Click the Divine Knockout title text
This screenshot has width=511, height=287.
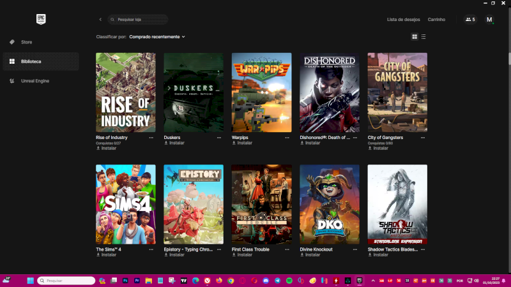316,249
